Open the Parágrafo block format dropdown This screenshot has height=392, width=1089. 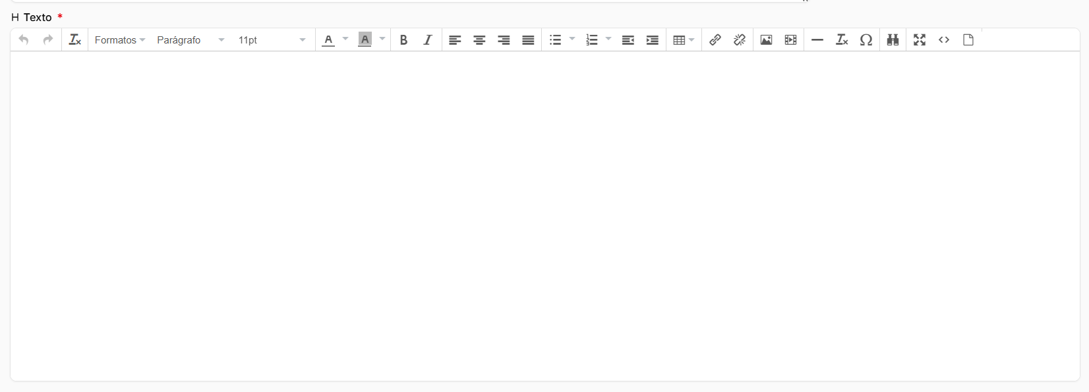(x=191, y=40)
